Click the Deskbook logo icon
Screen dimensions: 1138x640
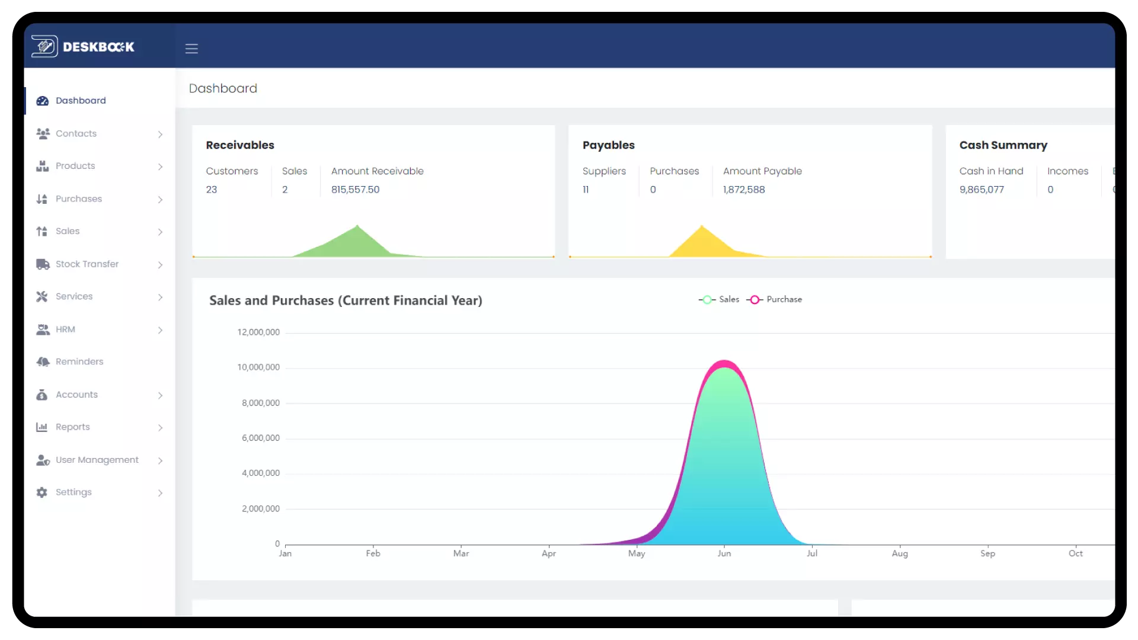click(44, 46)
